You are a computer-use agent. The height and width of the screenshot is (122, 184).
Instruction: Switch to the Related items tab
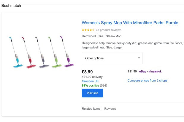click(x=91, y=109)
